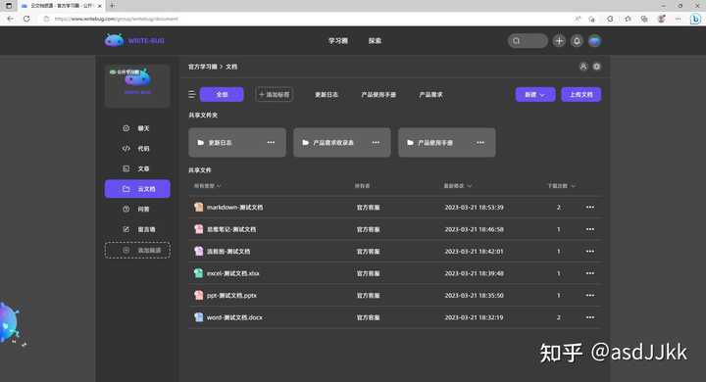Open a new browser tab

pos(112,6)
